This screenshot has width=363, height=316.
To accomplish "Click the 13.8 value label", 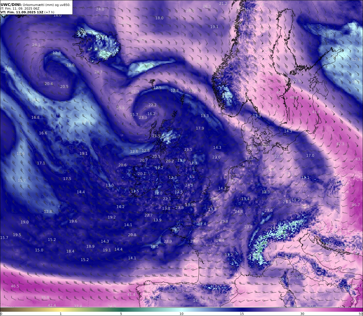I will (x=166, y=208).
